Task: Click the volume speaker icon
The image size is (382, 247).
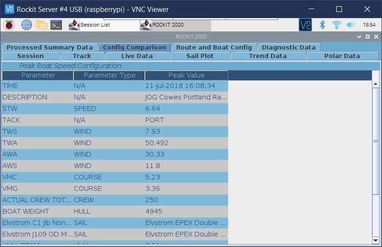Action: [x=351, y=25]
